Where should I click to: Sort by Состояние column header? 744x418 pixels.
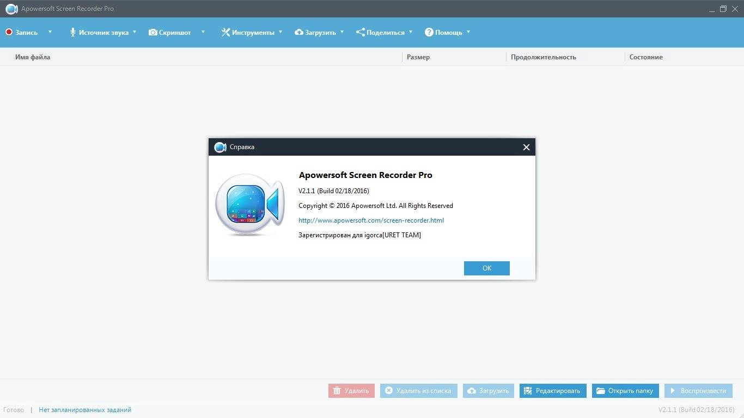click(646, 57)
